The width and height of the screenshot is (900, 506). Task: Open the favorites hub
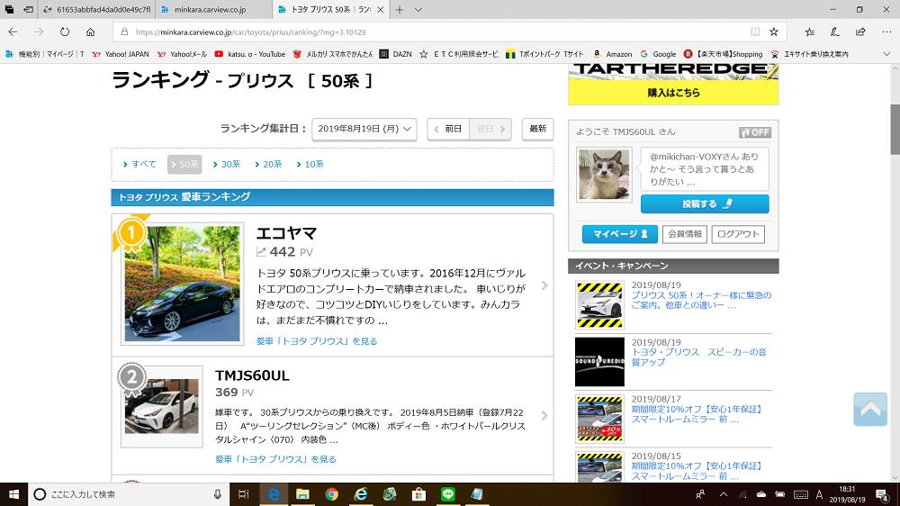pos(809,32)
